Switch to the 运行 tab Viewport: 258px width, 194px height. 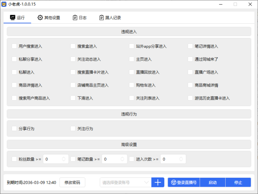coord(17,17)
